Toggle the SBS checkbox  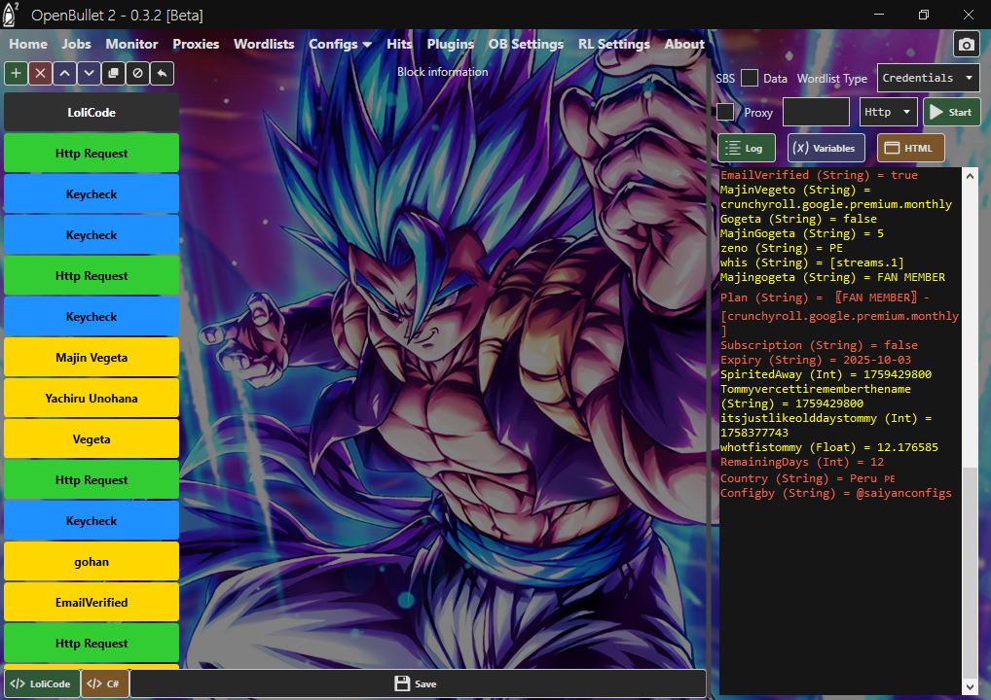(x=749, y=78)
